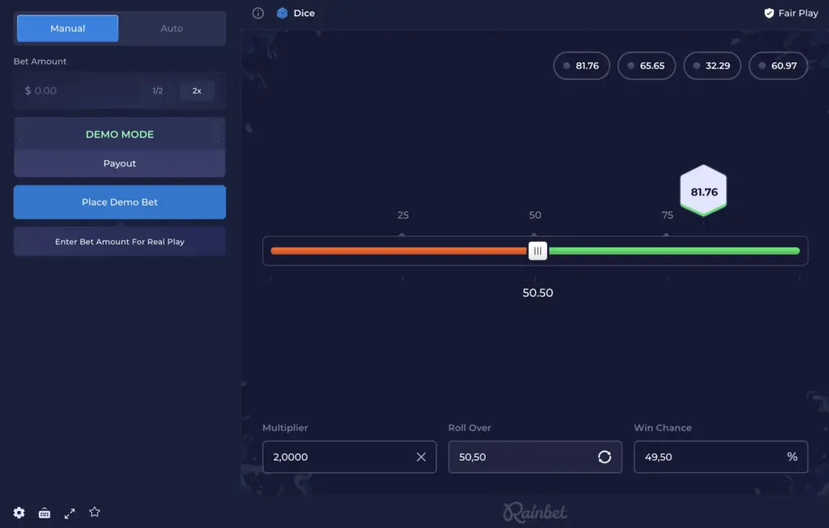Screen dimensions: 829x528
Task: Open the 32.29 previous result pill
Action: (712, 65)
